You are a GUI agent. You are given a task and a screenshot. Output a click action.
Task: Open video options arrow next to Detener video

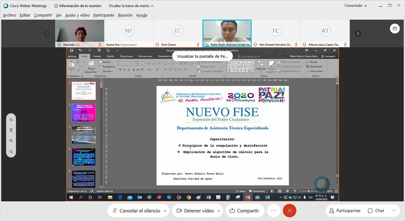pyautogui.click(x=219, y=211)
